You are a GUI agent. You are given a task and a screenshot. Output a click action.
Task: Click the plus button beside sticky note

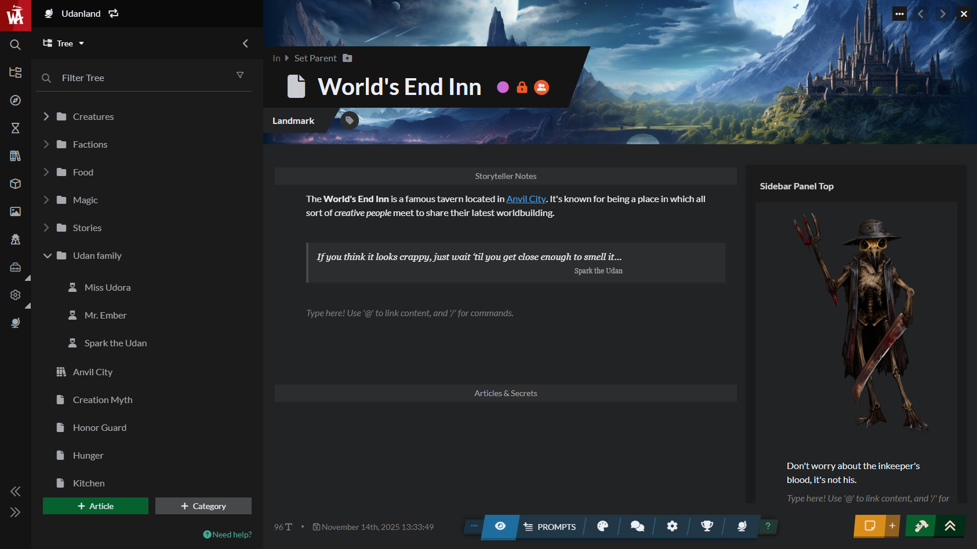pos(892,526)
